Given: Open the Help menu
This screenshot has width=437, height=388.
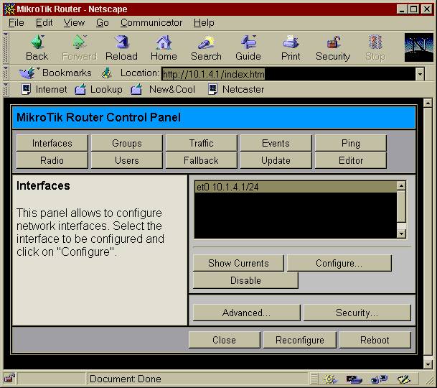Looking at the screenshot, I should 204,22.
